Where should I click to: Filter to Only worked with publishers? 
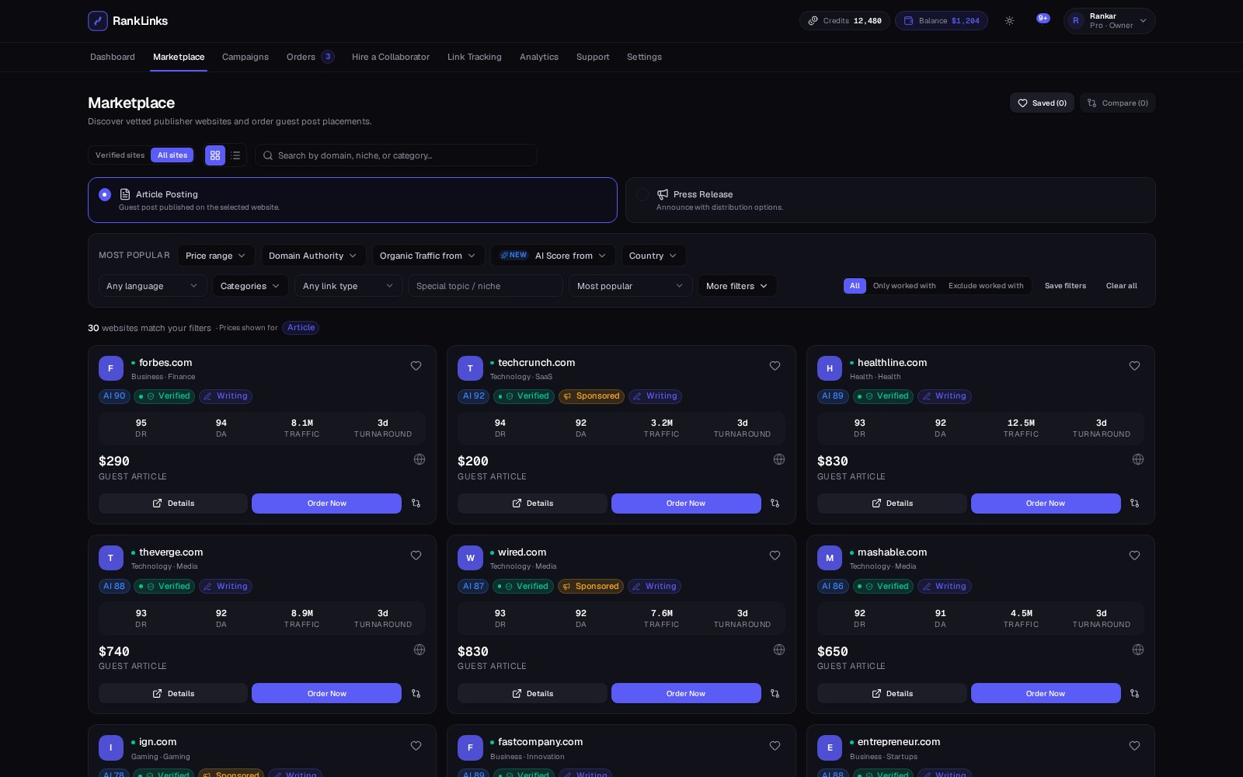coord(904,286)
